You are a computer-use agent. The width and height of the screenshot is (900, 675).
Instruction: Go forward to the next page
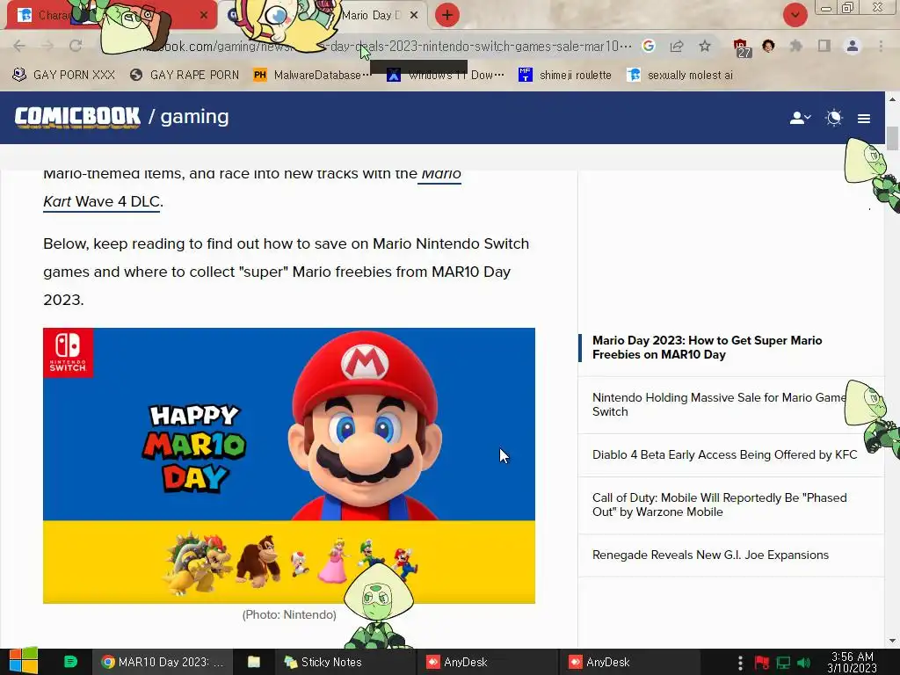[x=47, y=46]
